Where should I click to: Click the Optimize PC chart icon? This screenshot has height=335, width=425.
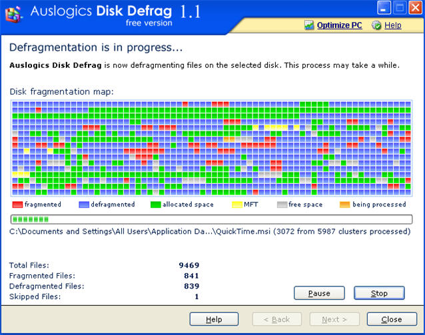click(x=309, y=25)
